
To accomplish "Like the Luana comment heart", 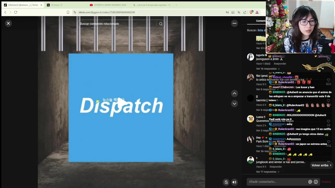I will coord(328,121).
